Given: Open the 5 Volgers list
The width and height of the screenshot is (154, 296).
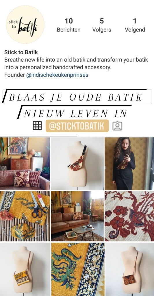Looking at the screenshot, I should [102, 25].
